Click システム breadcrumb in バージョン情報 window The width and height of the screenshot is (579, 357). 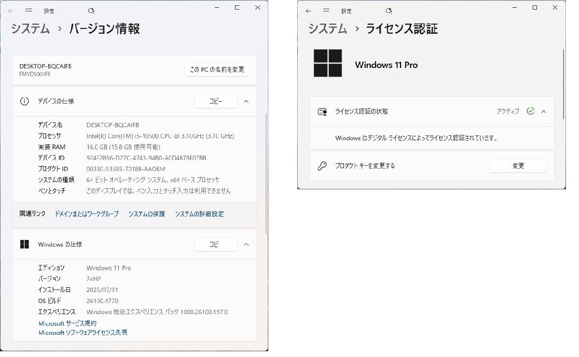click(30, 29)
